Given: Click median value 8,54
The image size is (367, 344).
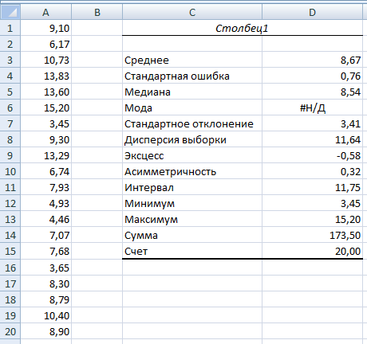Looking at the screenshot, I should tap(312, 92).
